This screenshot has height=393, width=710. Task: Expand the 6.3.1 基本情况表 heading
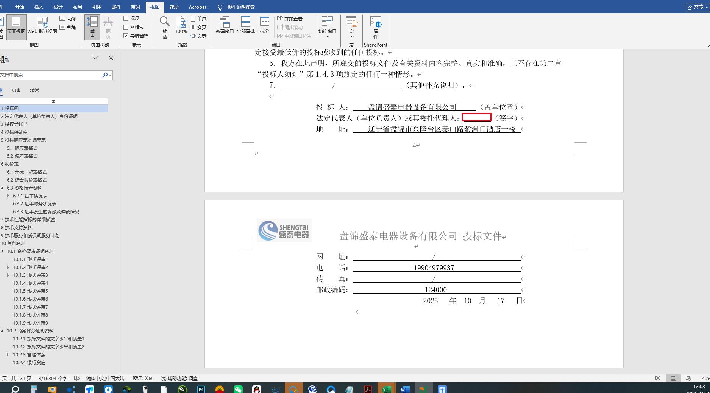point(8,196)
